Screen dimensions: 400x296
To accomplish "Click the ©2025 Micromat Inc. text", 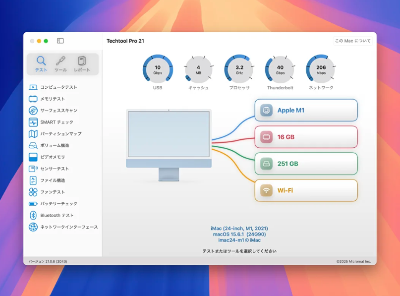I will tap(353, 261).
